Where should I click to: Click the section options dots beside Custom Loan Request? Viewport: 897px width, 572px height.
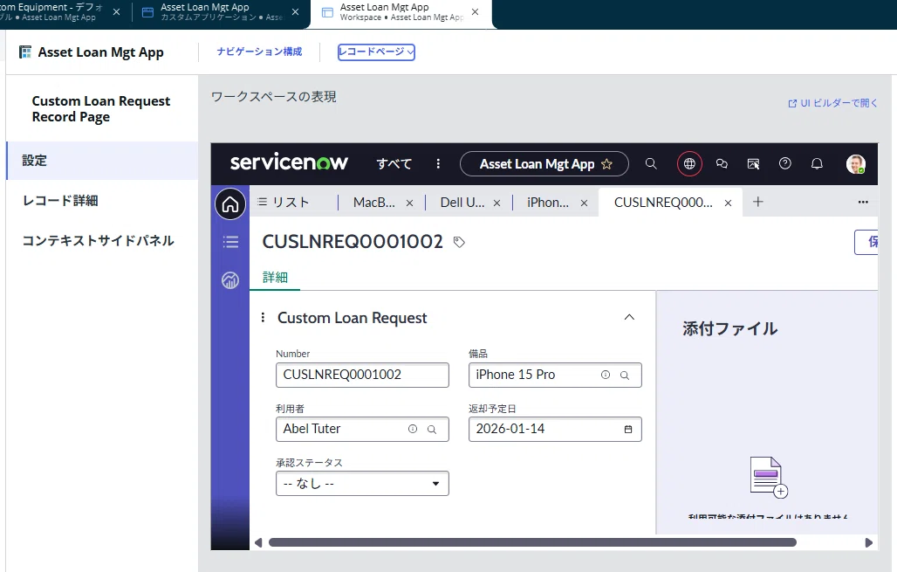(x=263, y=317)
